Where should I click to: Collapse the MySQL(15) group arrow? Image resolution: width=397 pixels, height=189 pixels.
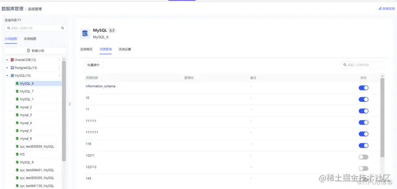click(x=7, y=76)
